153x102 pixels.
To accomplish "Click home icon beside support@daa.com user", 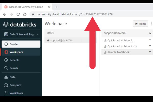I will point(48,40).
